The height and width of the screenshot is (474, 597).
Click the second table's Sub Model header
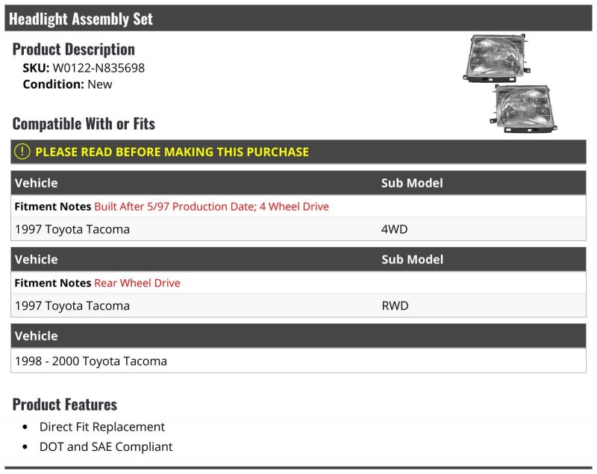coord(413,260)
